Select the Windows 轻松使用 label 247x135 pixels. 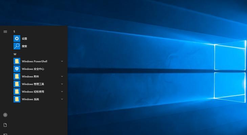point(33,91)
